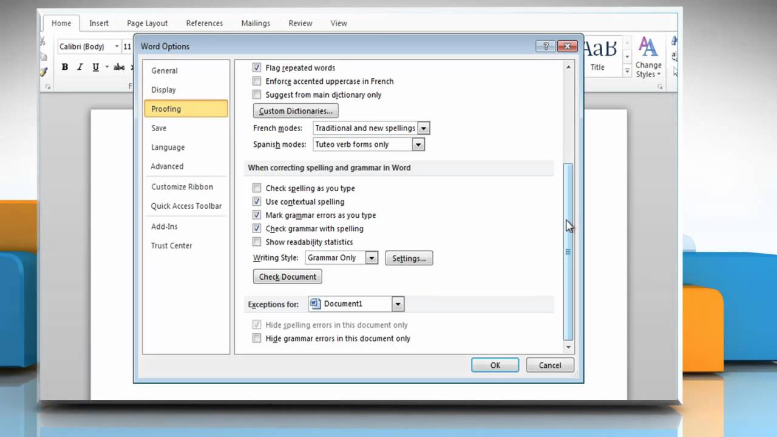Select Quick Access Toolbar in sidebar
Image resolution: width=777 pixels, height=437 pixels.
coord(186,206)
